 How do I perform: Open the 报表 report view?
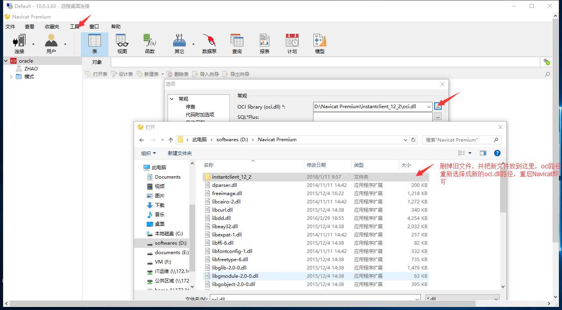point(265,44)
